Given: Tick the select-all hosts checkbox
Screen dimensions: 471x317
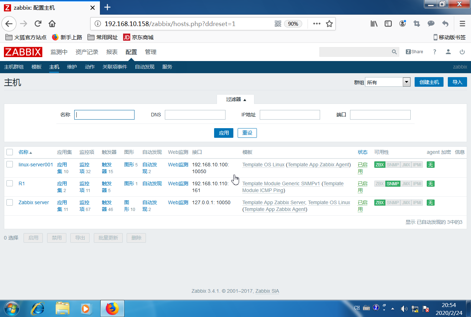Looking at the screenshot, I should tap(10, 152).
